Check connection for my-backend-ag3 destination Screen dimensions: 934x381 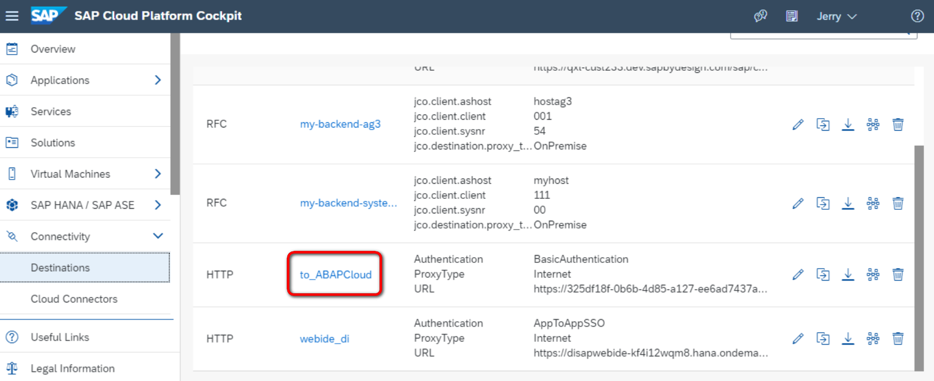point(873,124)
